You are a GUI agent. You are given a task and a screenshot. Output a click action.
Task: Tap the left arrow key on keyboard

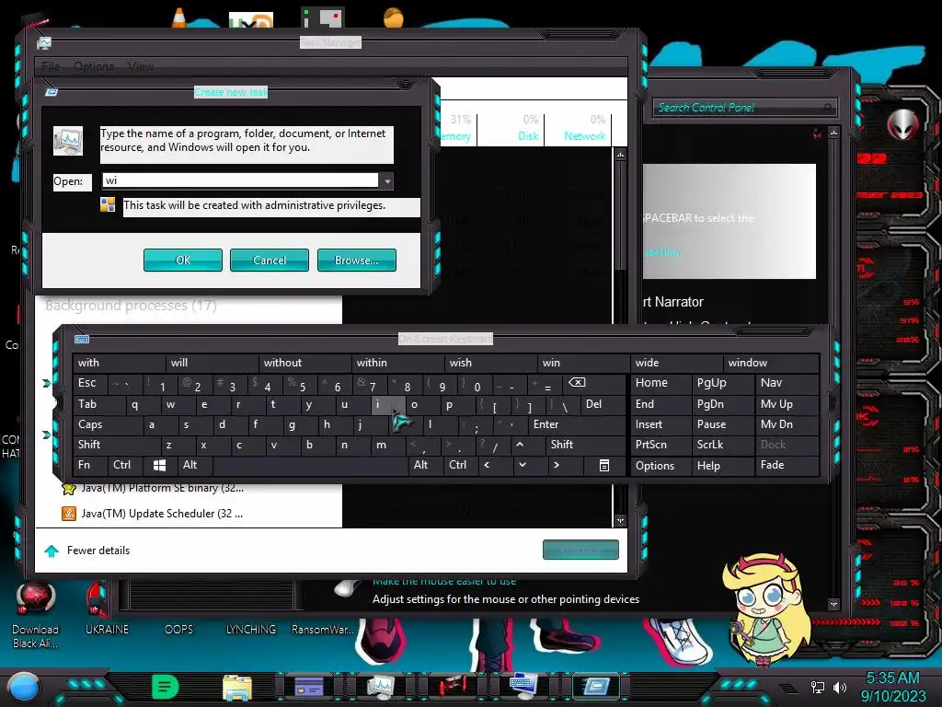(x=487, y=465)
